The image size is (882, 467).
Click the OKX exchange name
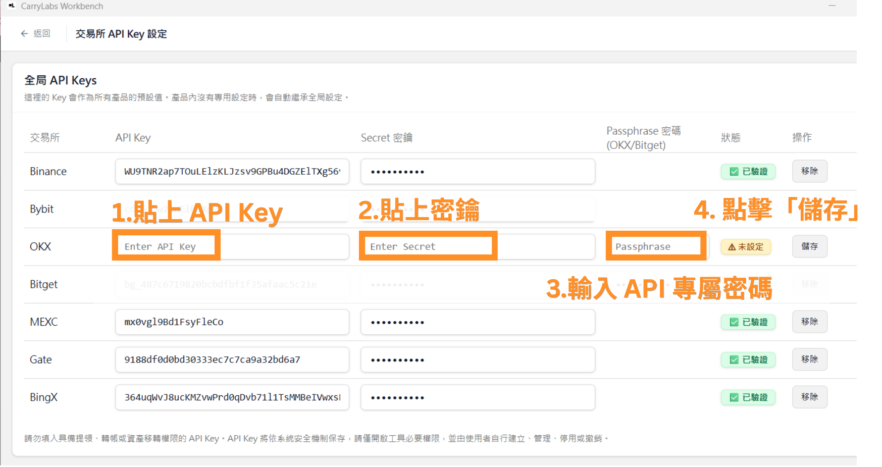click(x=40, y=247)
